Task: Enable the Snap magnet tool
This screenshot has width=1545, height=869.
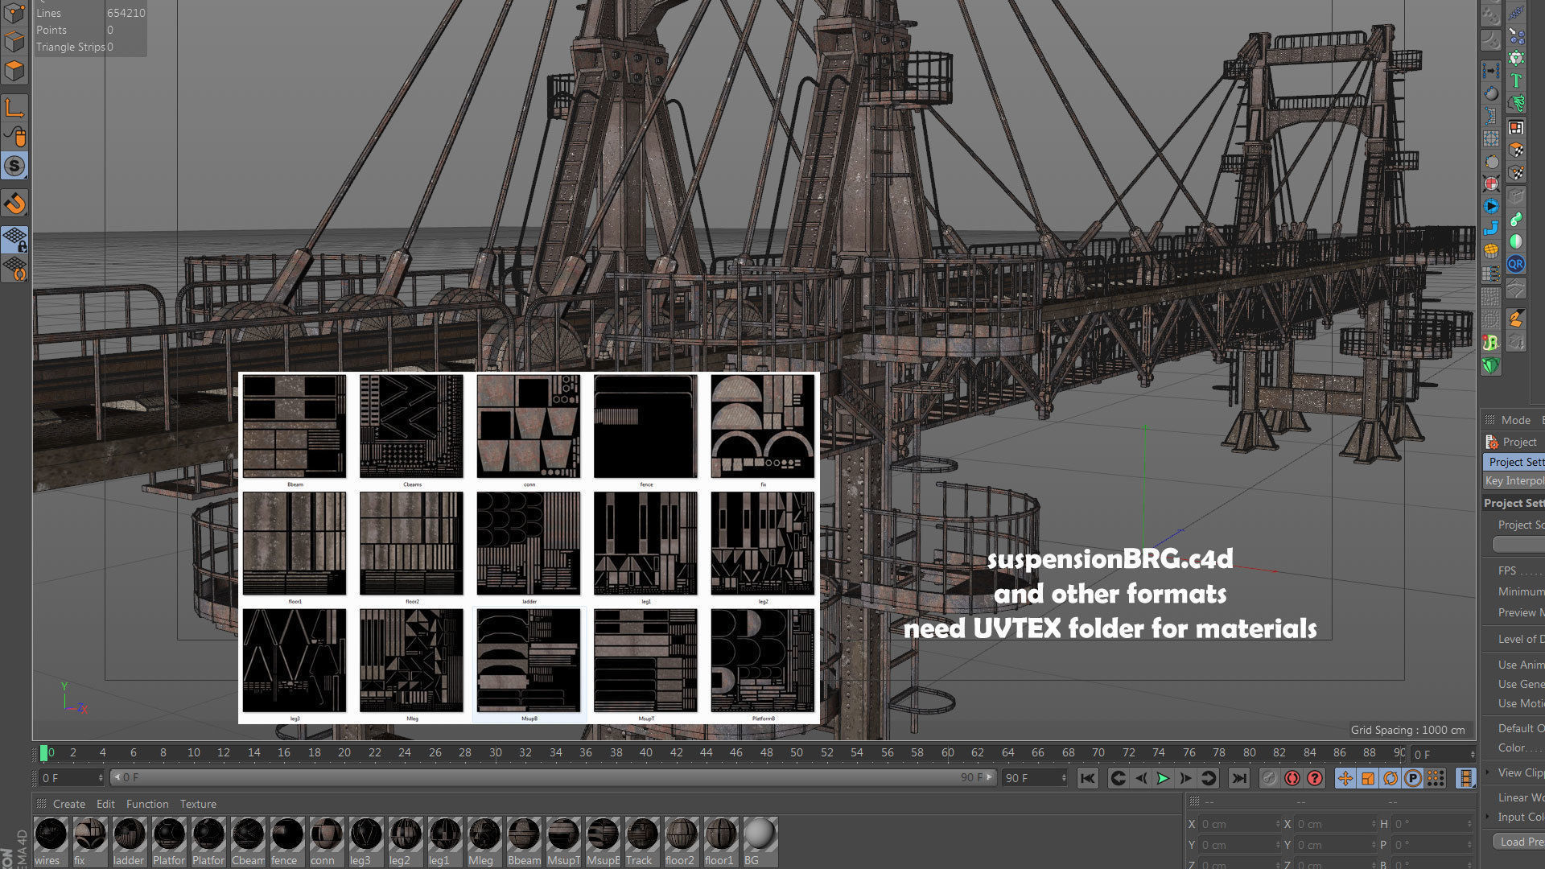Action: click(x=15, y=204)
